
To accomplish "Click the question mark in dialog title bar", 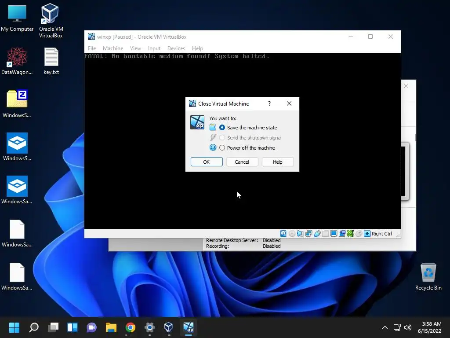I will [x=269, y=103].
